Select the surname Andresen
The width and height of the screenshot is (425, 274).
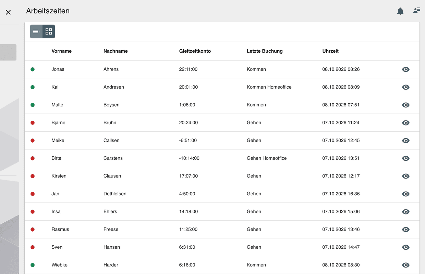114,87
